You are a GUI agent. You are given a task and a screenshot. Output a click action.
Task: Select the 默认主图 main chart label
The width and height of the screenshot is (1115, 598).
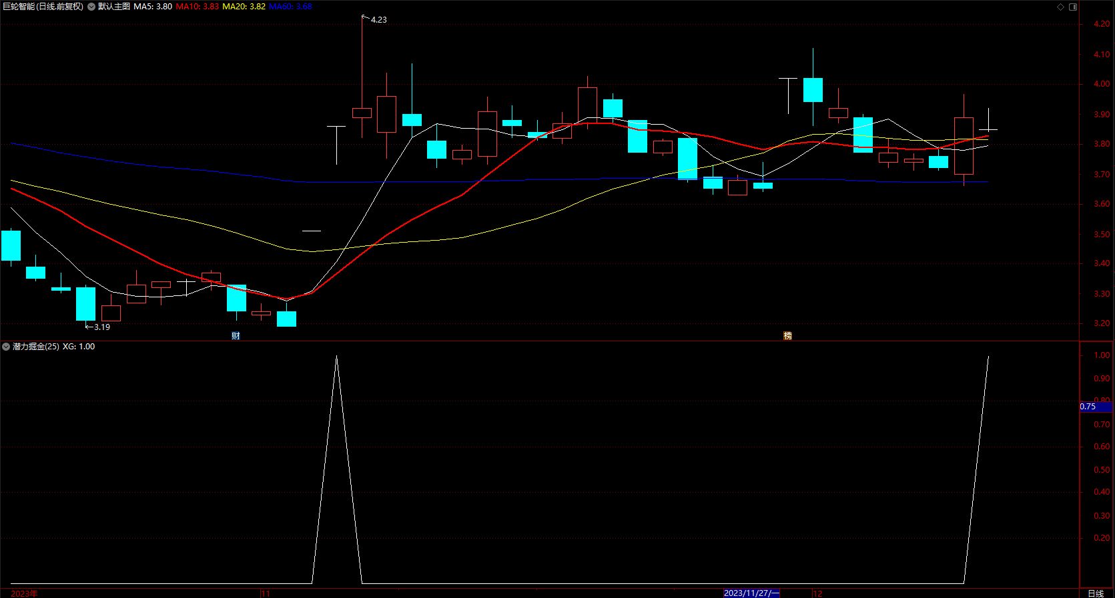point(114,7)
